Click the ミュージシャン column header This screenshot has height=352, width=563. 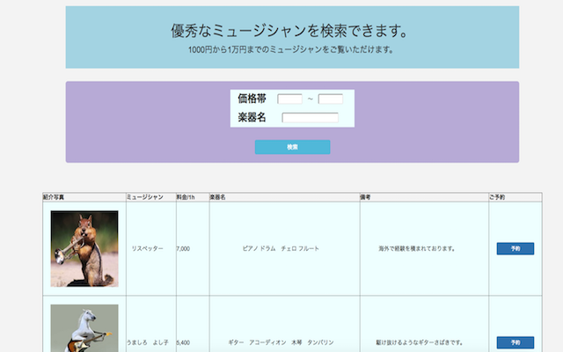(x=145, y=198)
